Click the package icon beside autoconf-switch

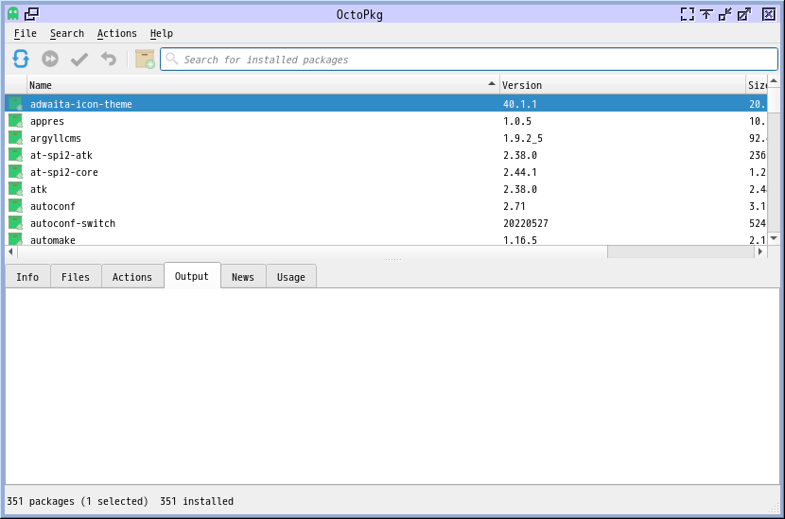point(15,223)
